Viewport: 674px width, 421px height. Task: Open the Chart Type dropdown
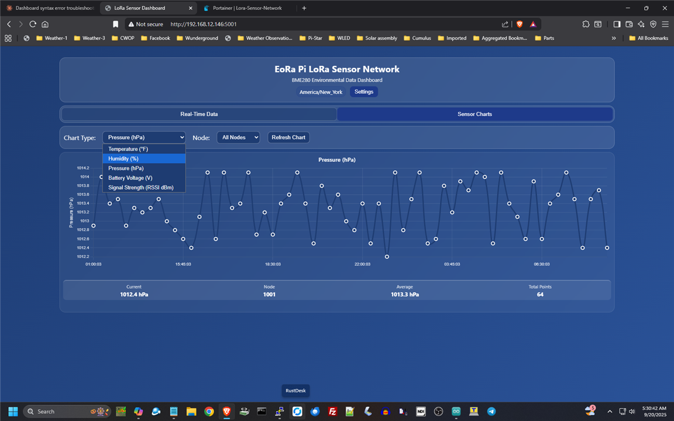pos(144,137)
